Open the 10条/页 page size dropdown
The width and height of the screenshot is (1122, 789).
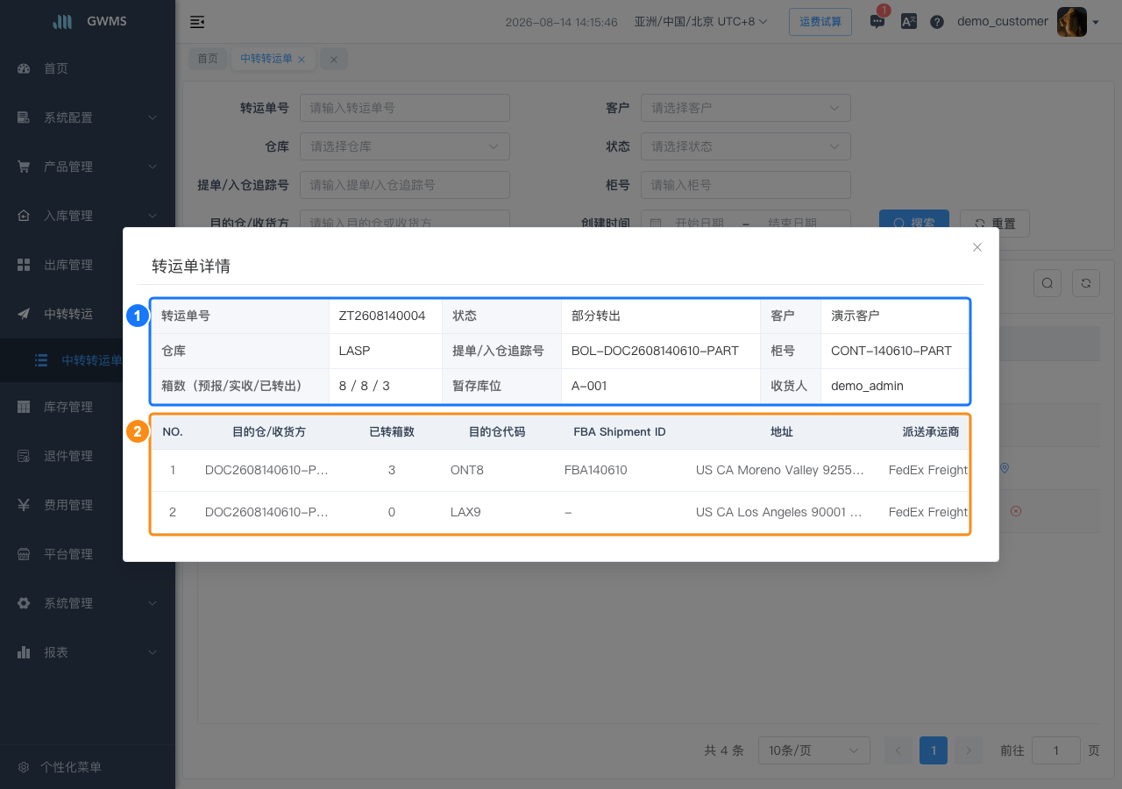tap(814, 750)
